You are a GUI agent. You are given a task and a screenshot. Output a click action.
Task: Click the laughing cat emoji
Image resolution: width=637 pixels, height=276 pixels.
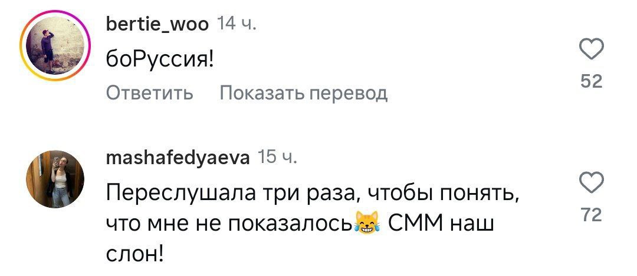coord(366,225)
